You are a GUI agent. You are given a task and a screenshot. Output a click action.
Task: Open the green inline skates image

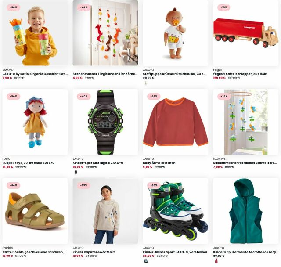click(x=176, y=211)
